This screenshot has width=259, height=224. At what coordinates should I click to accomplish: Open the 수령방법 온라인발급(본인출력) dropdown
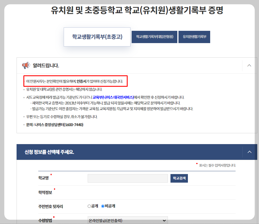[x=128, y=220]
